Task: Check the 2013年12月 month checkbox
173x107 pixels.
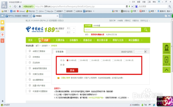Action: tap(113, 60)
